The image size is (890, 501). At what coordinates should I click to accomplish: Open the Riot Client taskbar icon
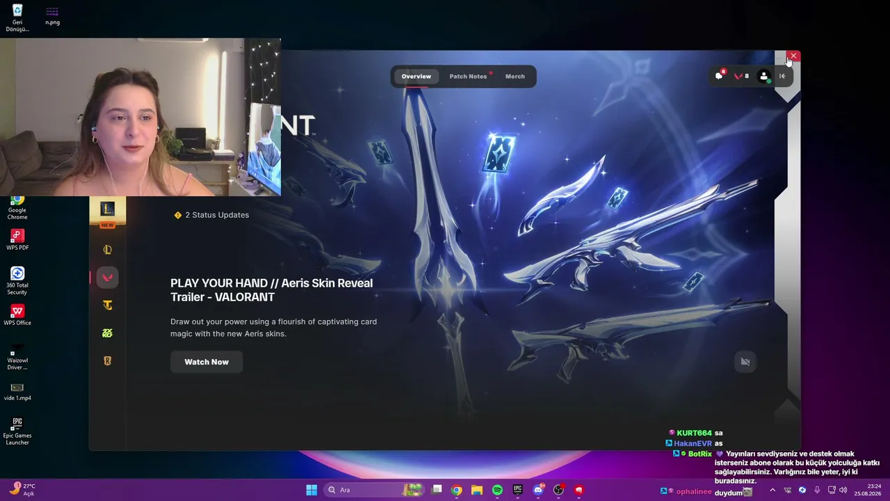tap(578, 490)
